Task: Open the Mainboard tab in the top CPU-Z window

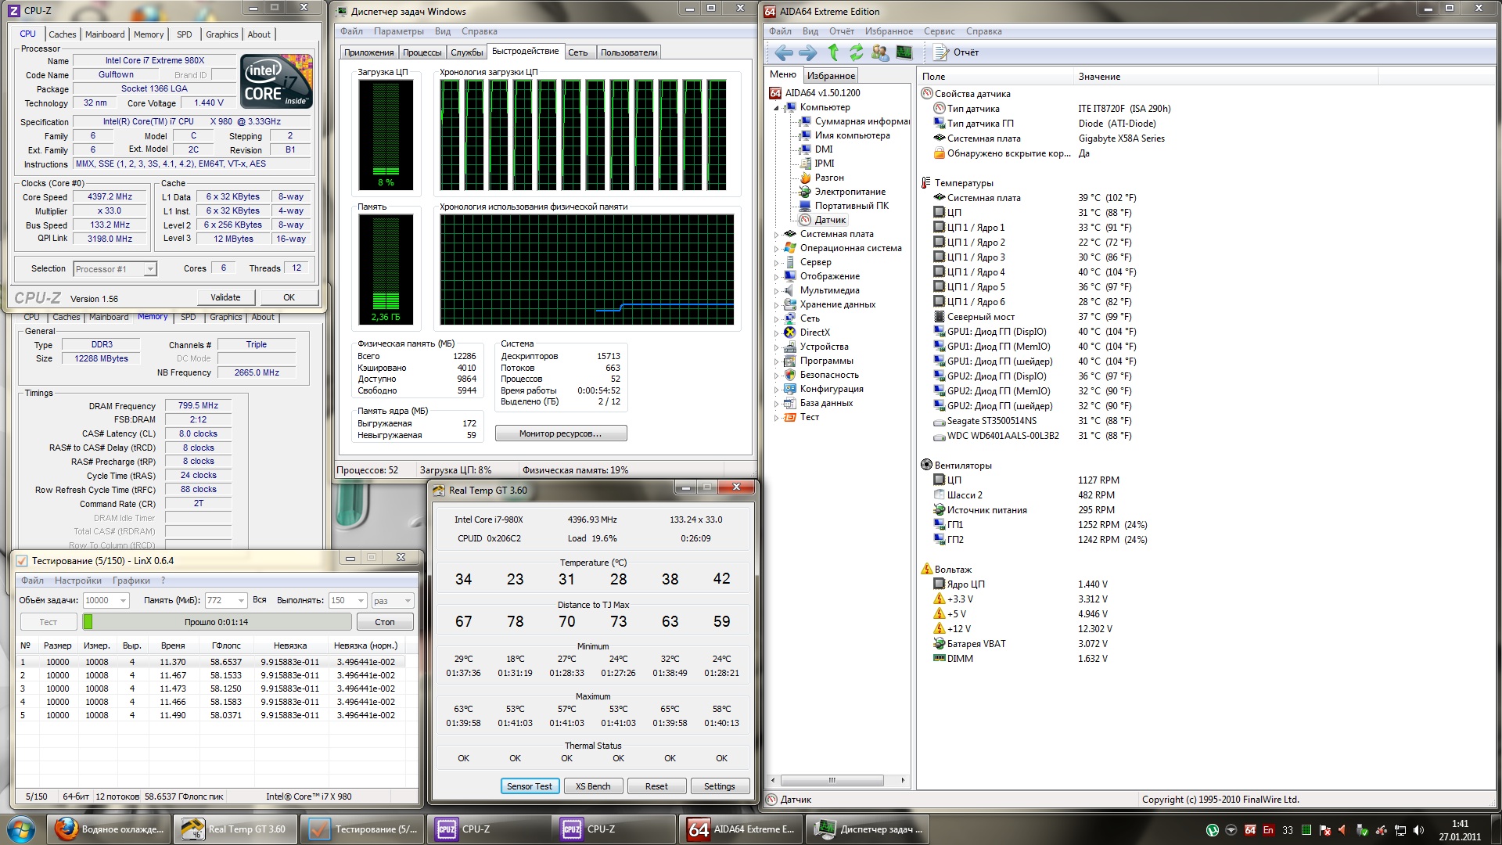Action: [x=105, y=34]
